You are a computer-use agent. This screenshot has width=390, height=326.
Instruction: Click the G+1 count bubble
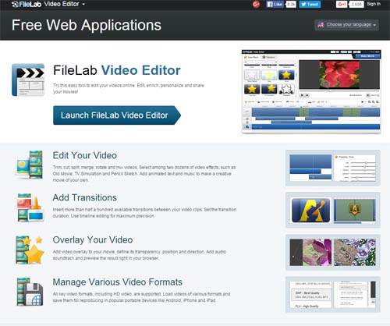[x=356, y=4]
